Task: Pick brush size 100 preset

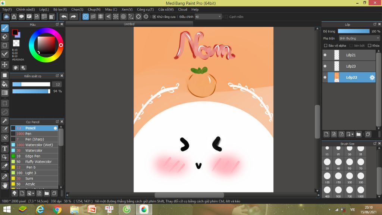Action: point(327,177)
